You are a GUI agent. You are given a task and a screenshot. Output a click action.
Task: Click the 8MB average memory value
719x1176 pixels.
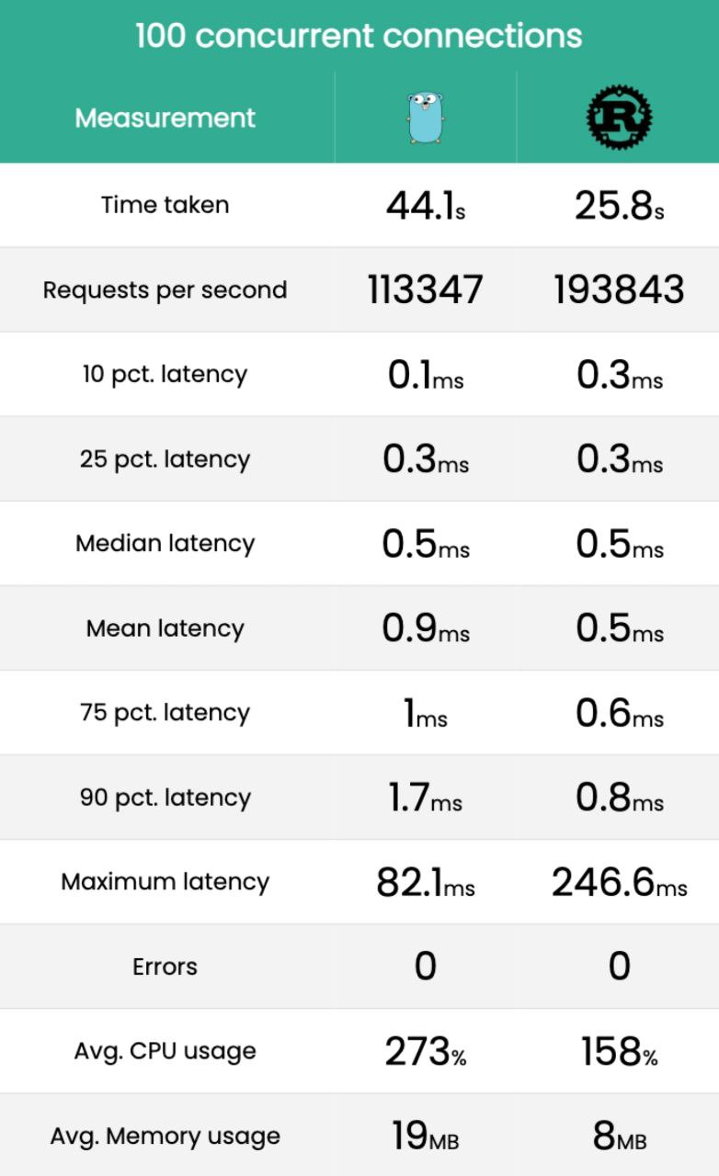coord(619,1136)
